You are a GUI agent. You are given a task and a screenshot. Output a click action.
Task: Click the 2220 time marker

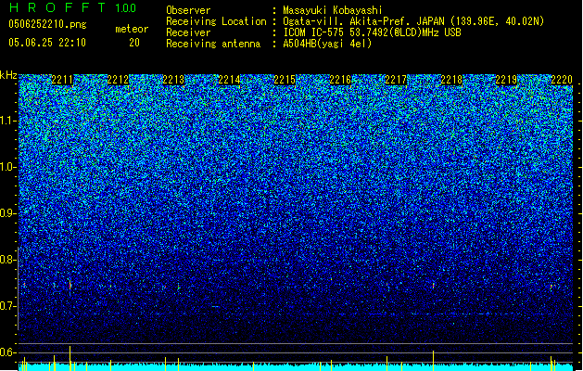pos(562,80)
